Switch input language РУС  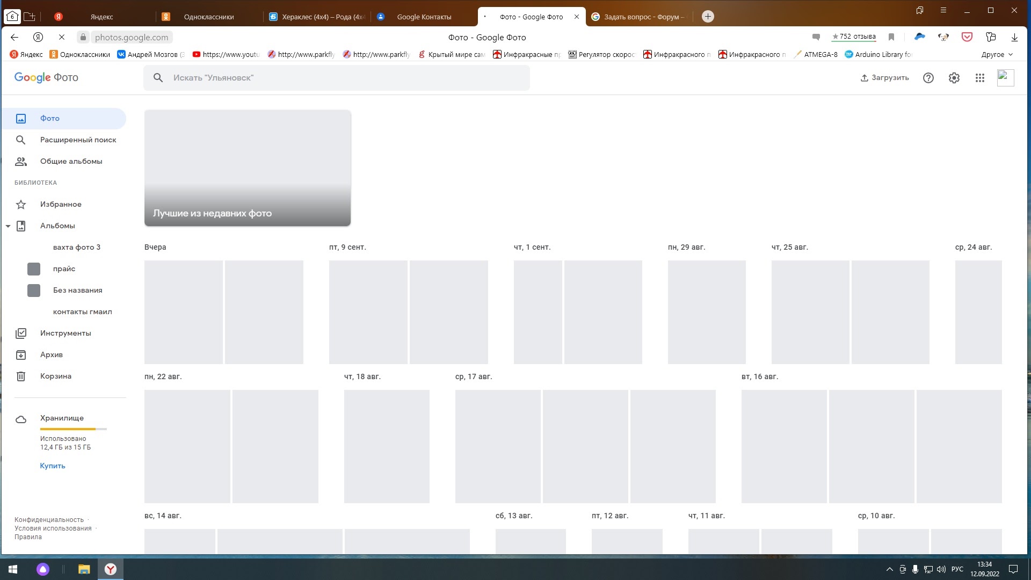(957, 569)
